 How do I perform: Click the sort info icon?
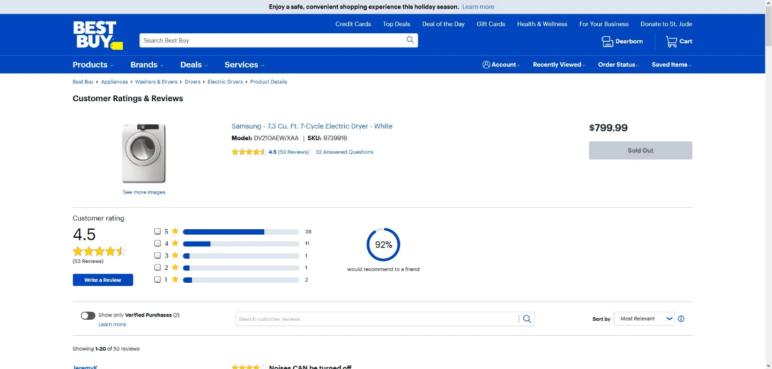click(681, 319)
